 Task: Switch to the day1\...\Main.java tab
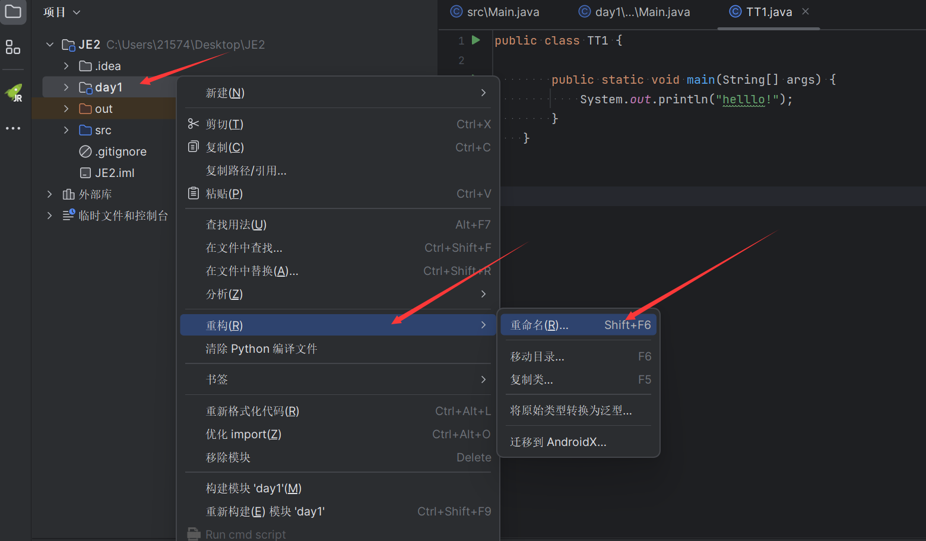[x=635, y=12]
